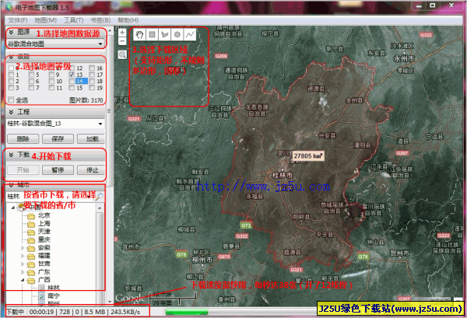The image size is (467, 318).
Task: Select the pan hand tool on the map
Action: [x=139, y=35]
